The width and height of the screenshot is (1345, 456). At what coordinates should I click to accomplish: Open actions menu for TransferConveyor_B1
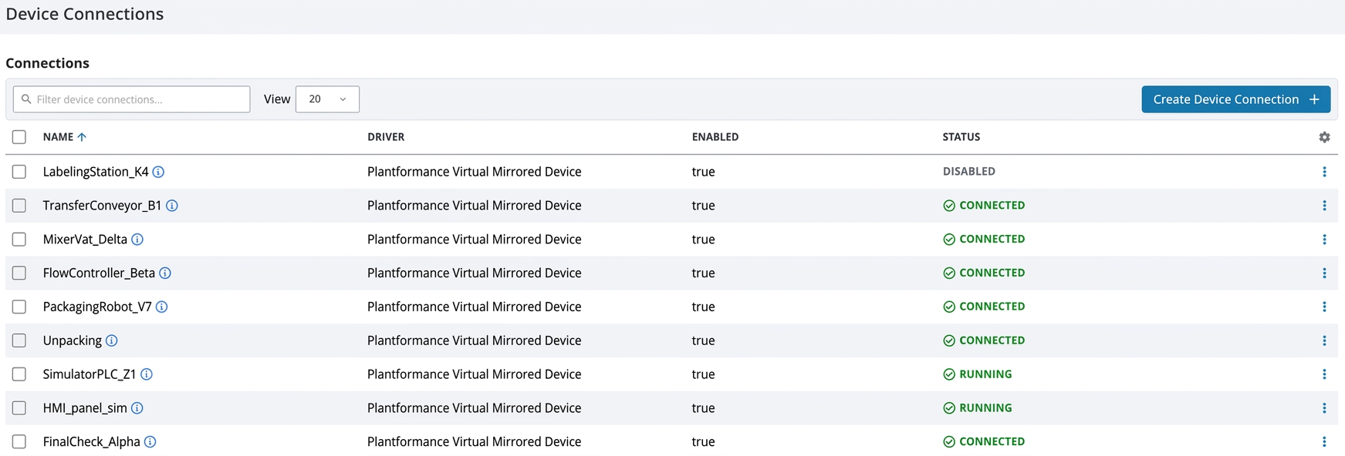coord(1324,206)
